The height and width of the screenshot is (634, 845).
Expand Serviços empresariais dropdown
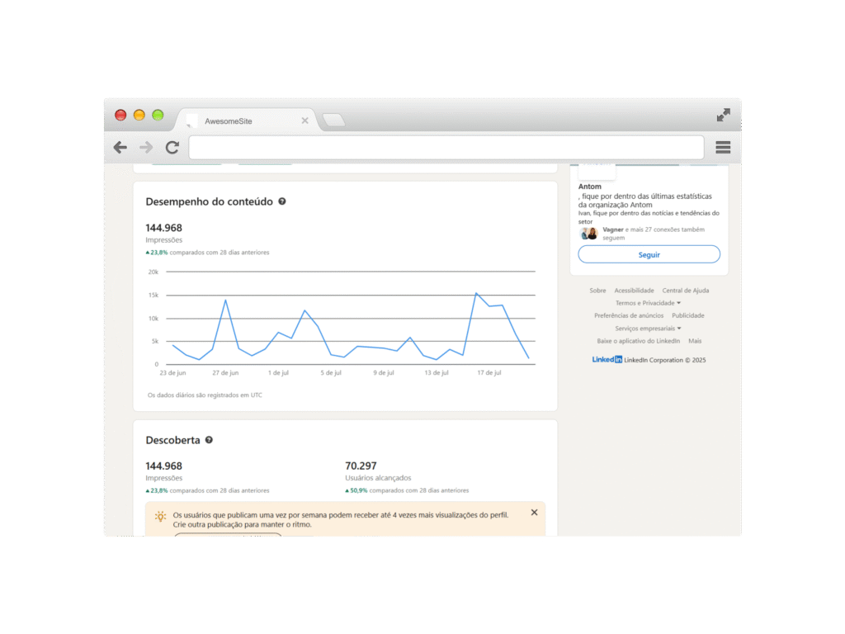pyautogui.click(x=649, y=329)
